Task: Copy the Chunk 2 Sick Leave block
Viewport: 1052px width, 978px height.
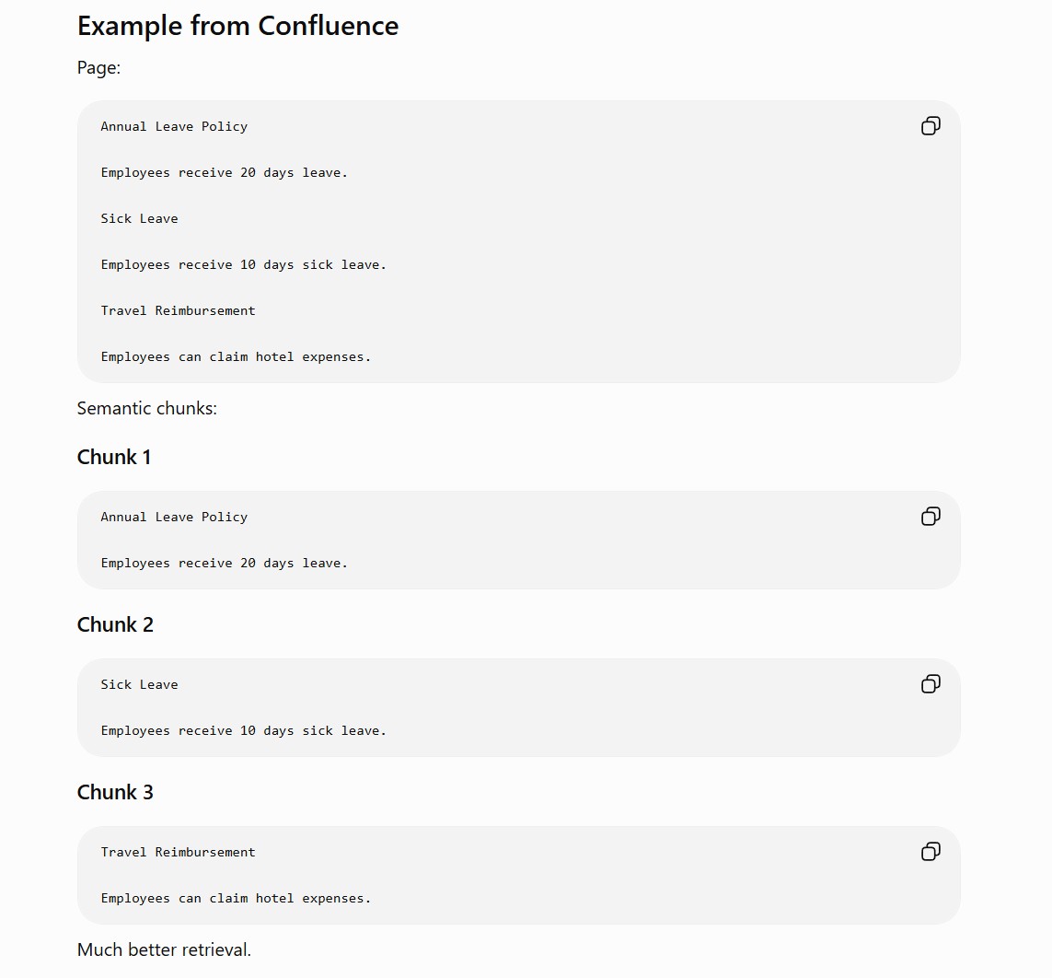Action: (931, 684)
